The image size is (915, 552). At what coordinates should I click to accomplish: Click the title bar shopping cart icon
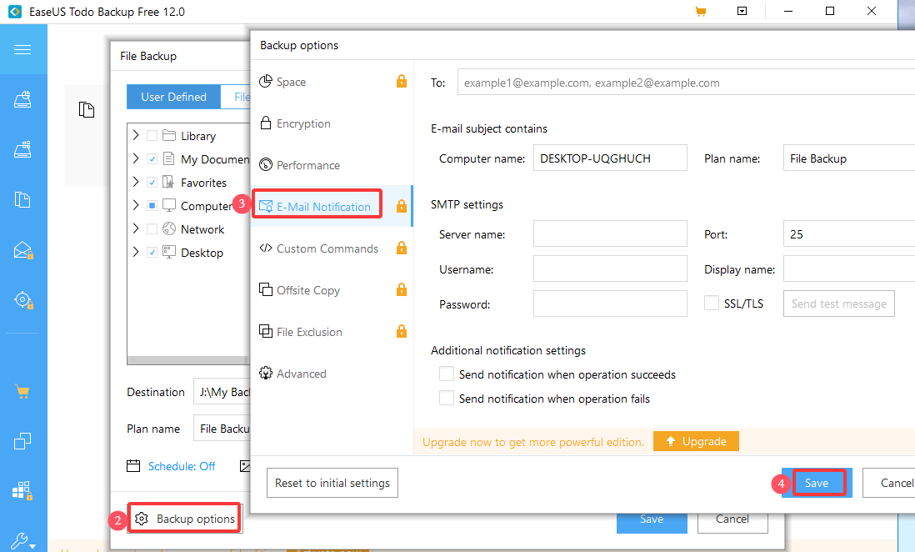tap(701, 11)
